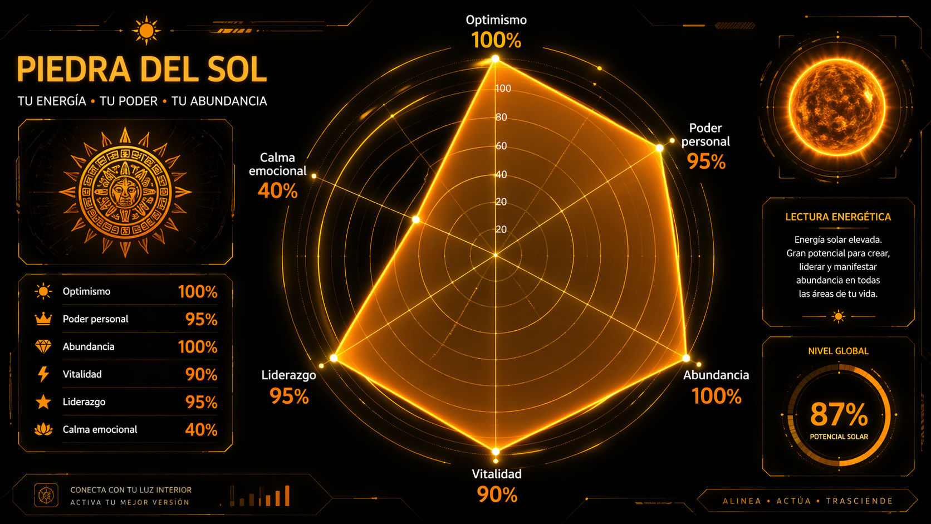
Task: Click the 100% value under the chart's Optimismo label
Action: click(x=496, y=40)
